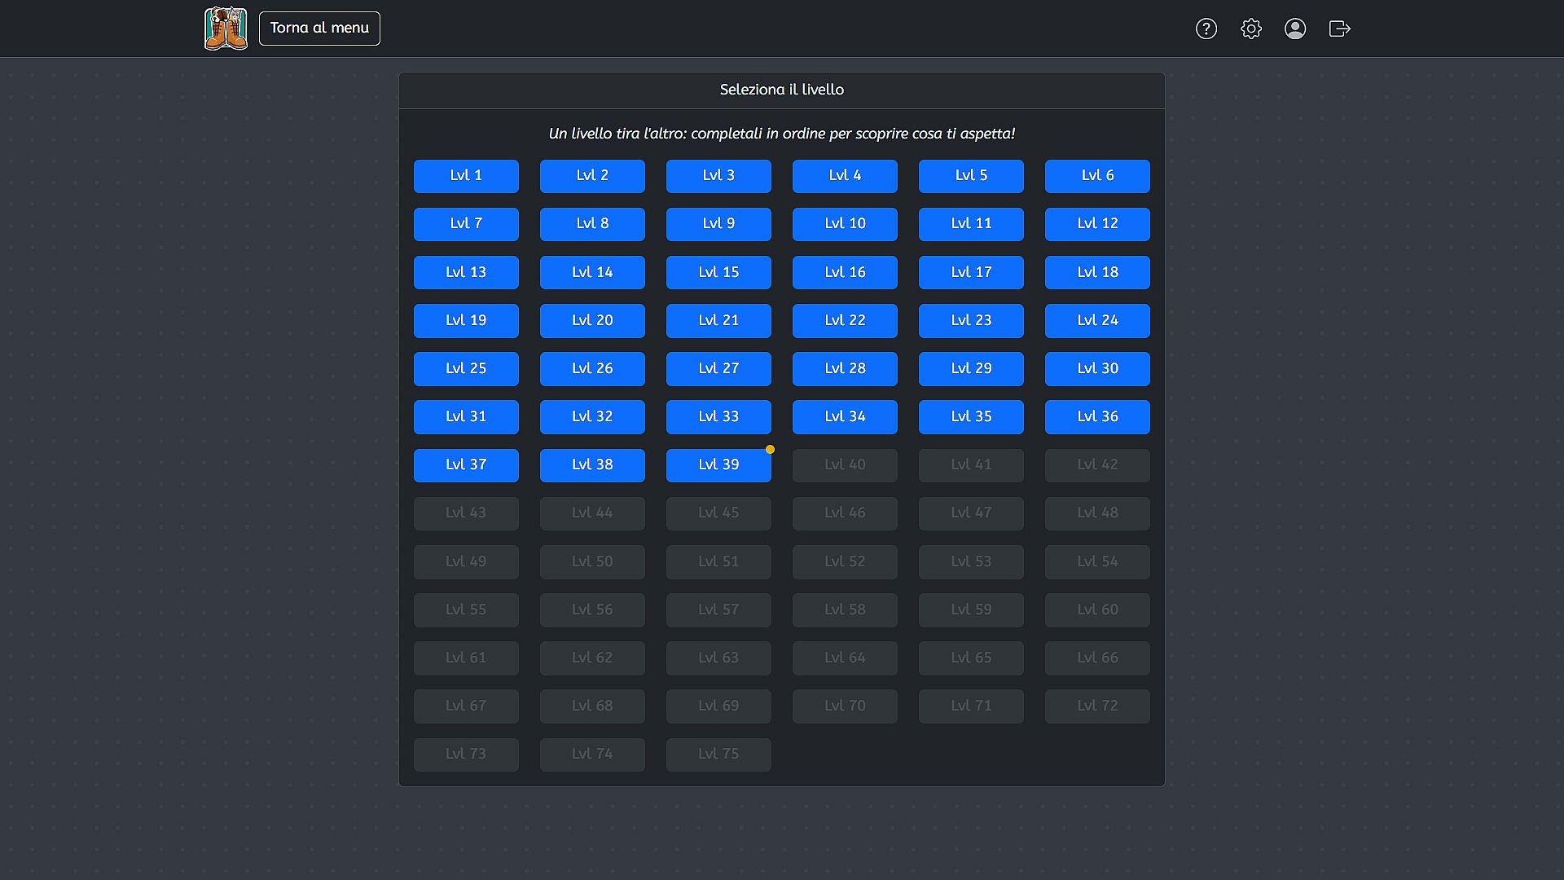
Task: Choose Lvl 29
Action: pyautogui.click(x=971, y=368)
